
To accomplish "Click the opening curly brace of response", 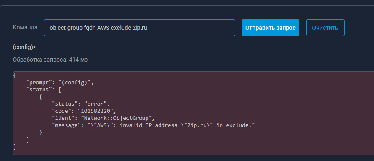I will pos(15,76).
